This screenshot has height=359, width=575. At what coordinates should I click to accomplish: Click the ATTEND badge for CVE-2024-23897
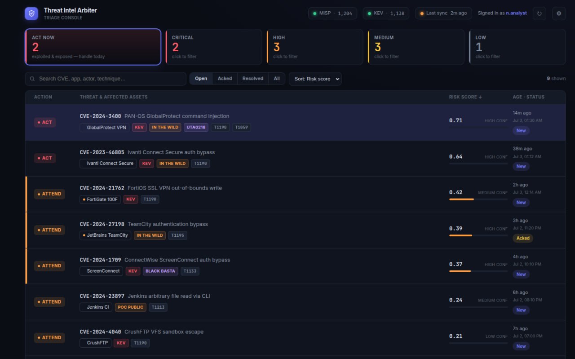point(49,302)
